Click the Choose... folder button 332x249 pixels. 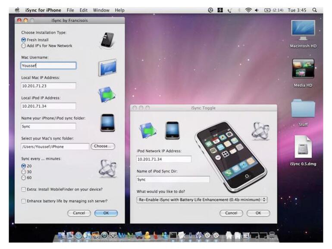pos(103,146)
